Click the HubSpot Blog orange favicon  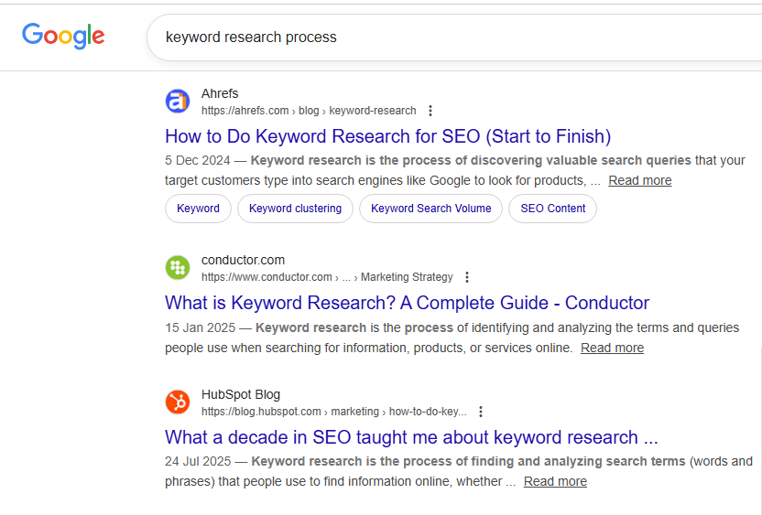178,402
